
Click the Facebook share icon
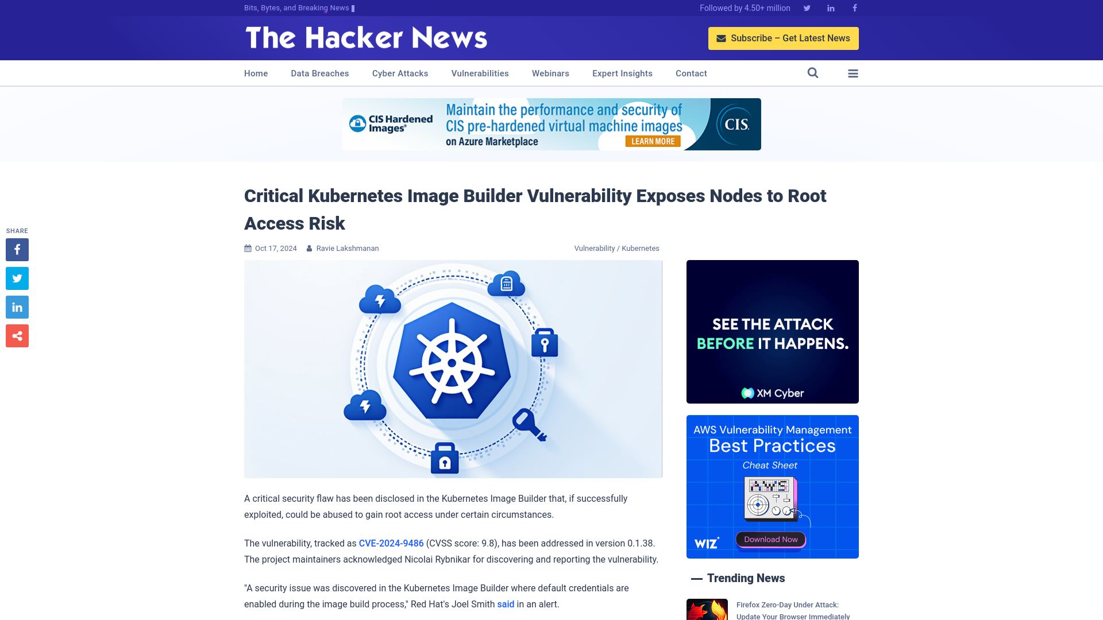[x=17, y=249]
